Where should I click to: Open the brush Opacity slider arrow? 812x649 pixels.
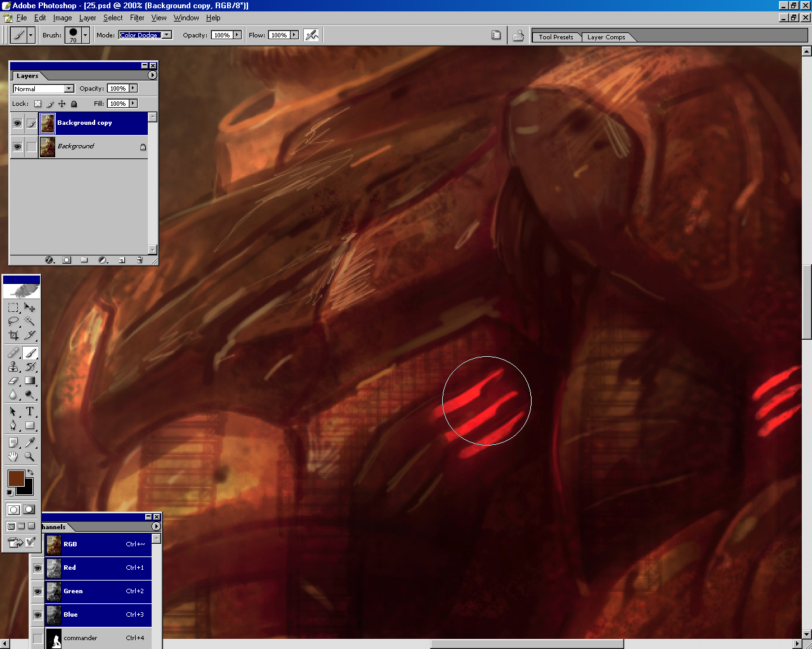pyautogui.click(x=237, y=35)
